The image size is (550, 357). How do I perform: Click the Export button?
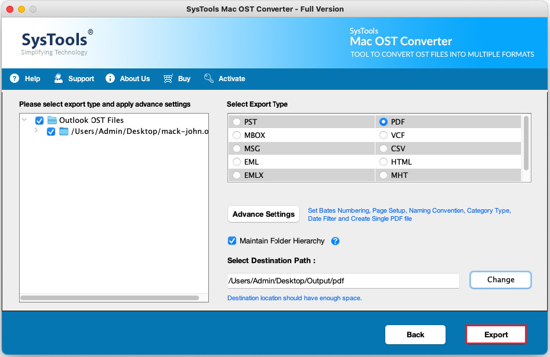click(x=496, y=334)
